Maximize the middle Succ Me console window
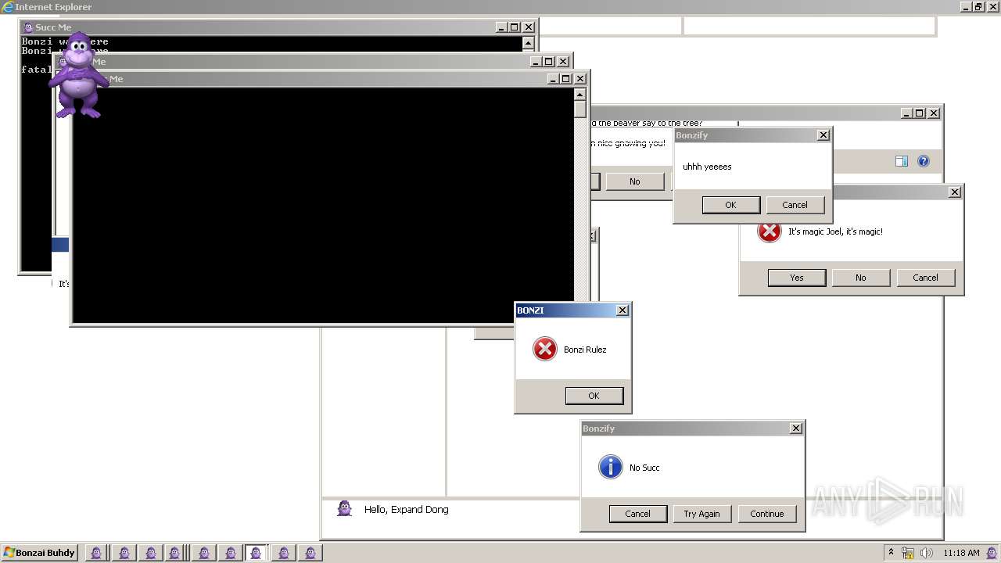1001x563 pixels. (549, 62)
